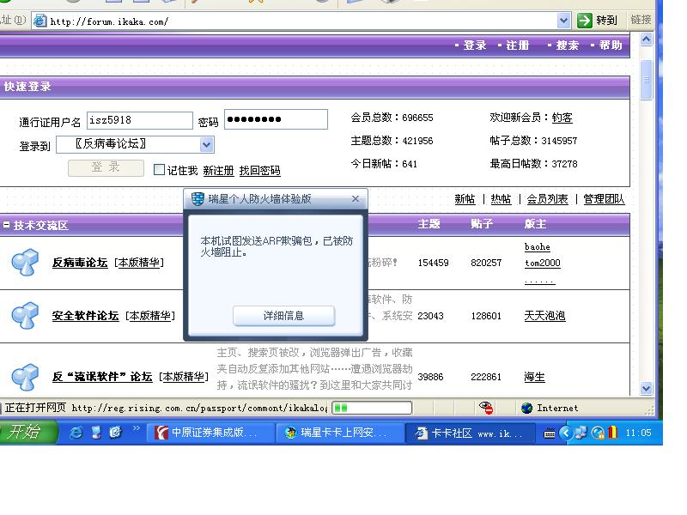The image size is (687, 515).
Task: Toggle the 记住我 checkbox
Action: pyautogui.click(x=159, y=169)
